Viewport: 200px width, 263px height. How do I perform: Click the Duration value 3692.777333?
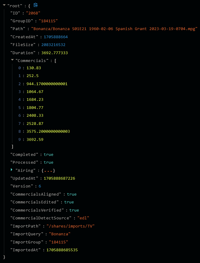point(54,53)
